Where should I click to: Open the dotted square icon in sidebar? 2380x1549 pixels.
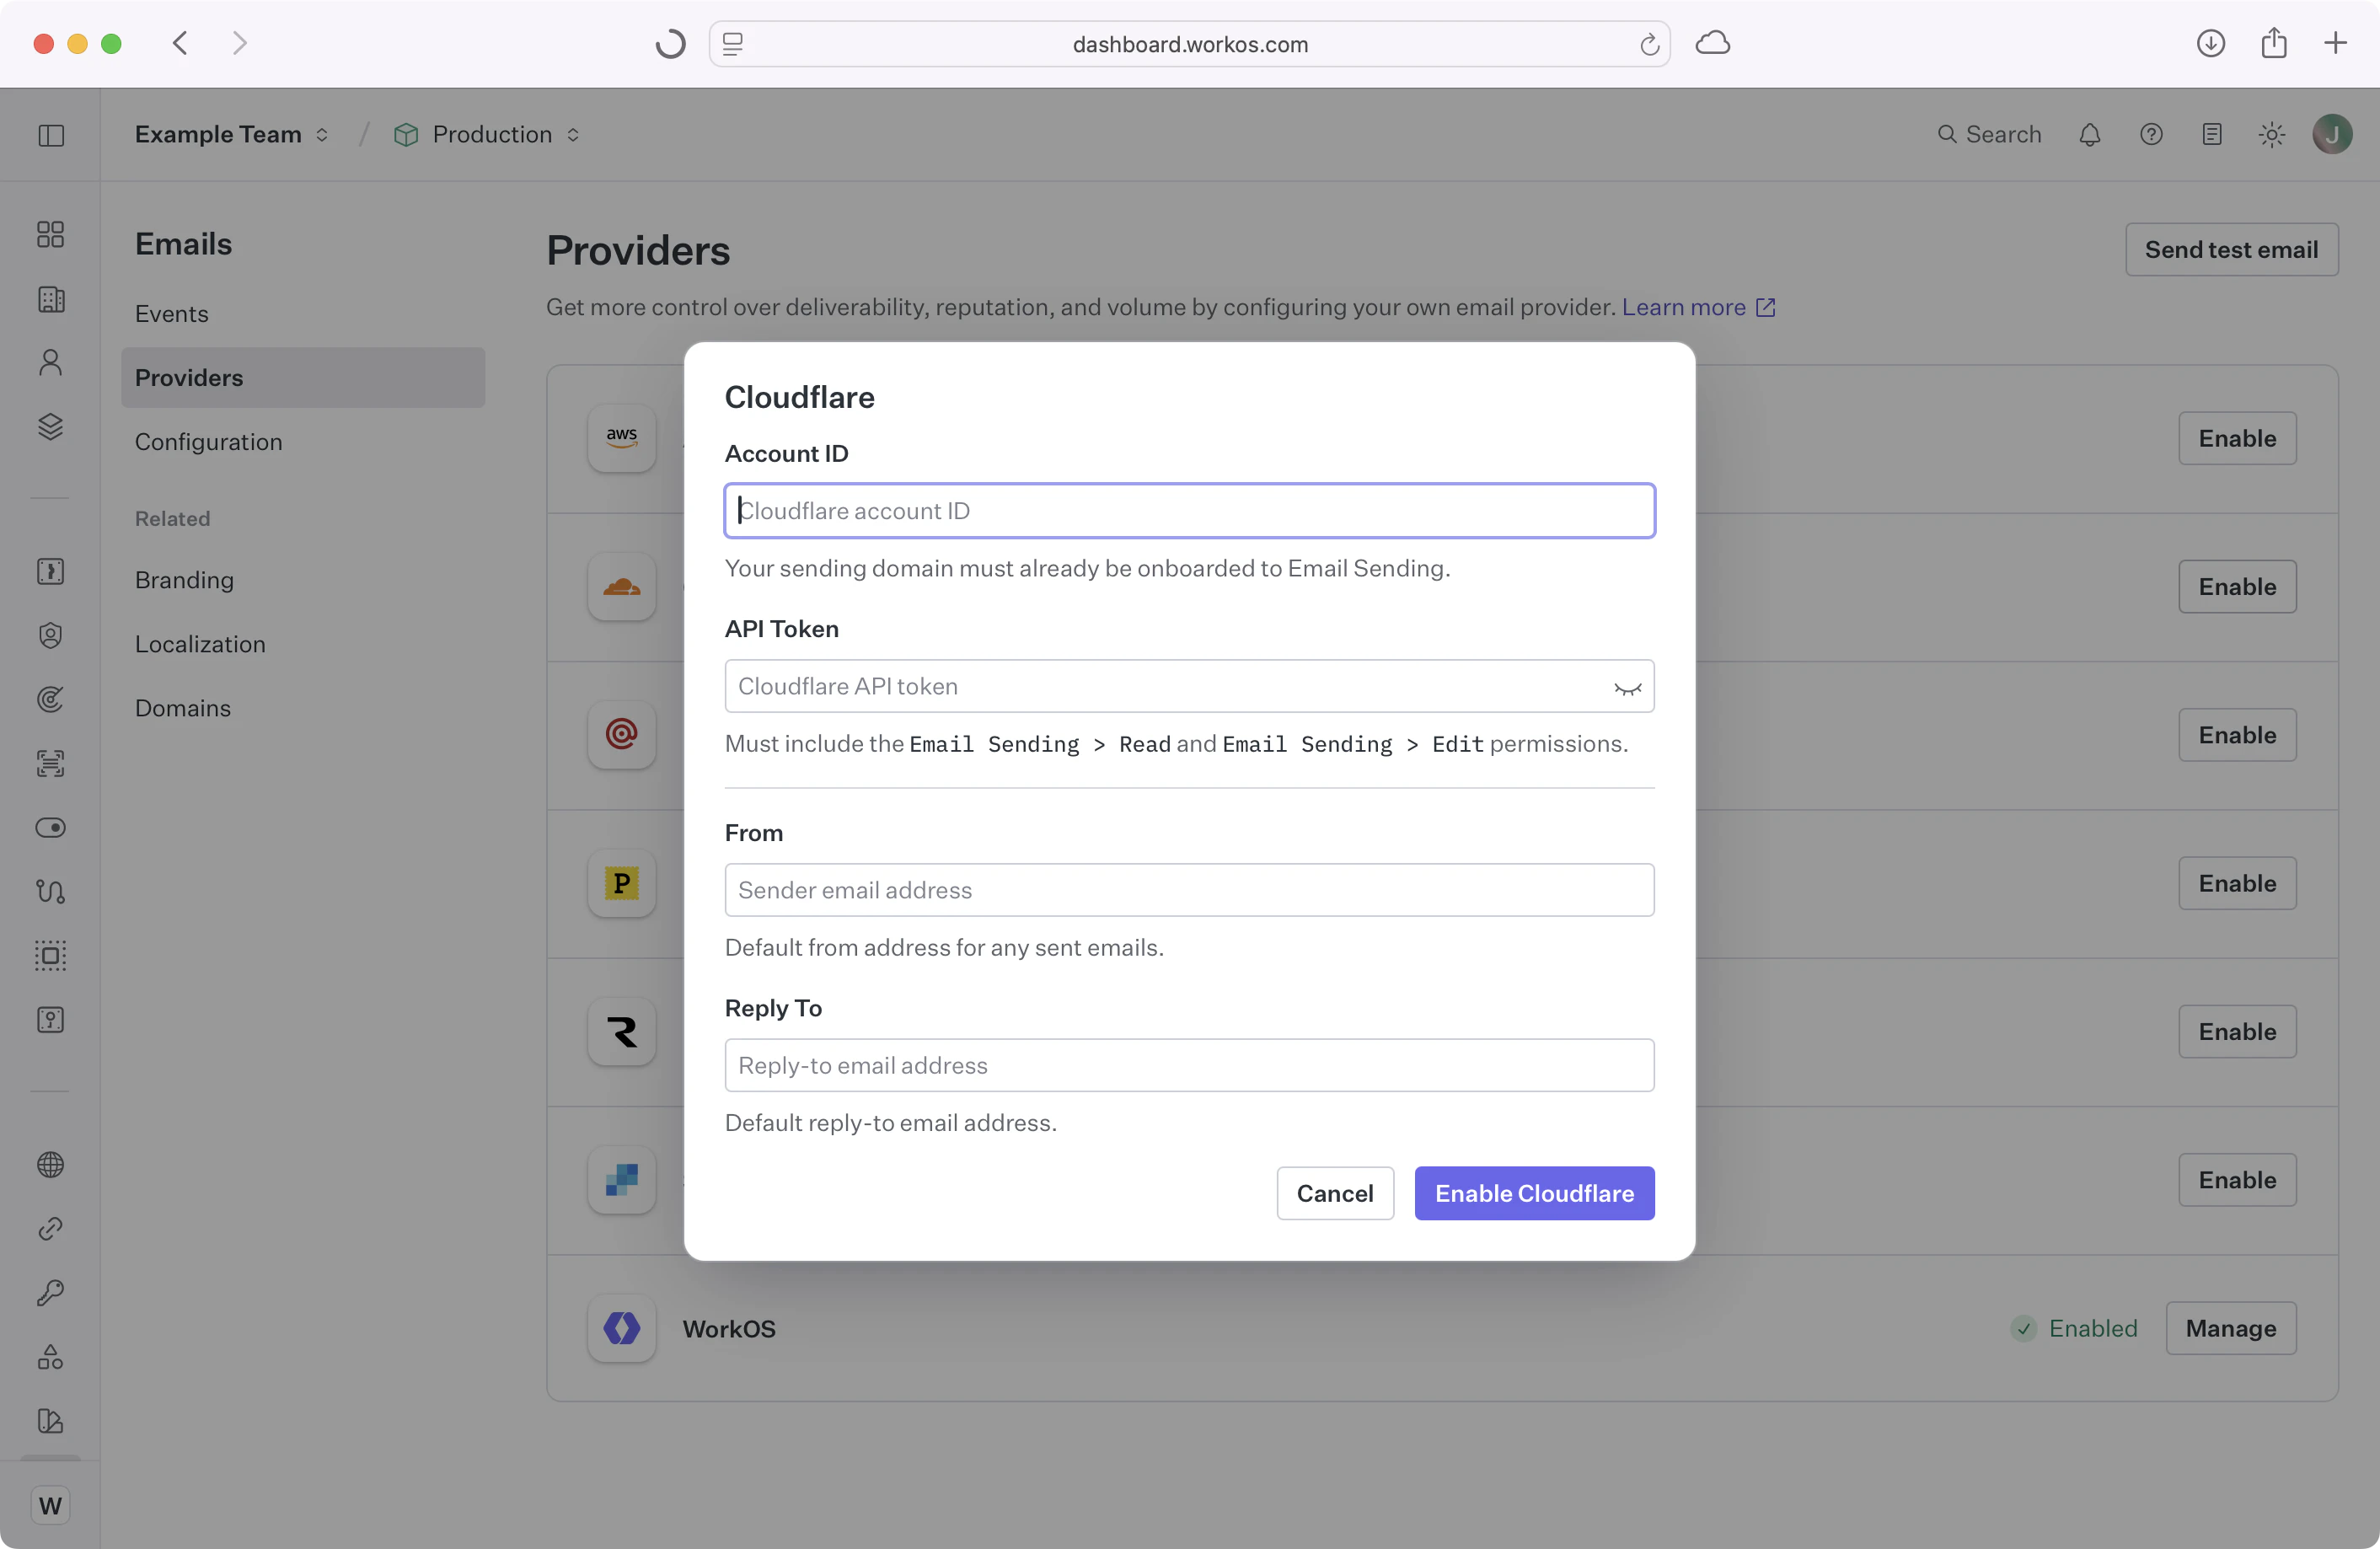coord(50,955)
